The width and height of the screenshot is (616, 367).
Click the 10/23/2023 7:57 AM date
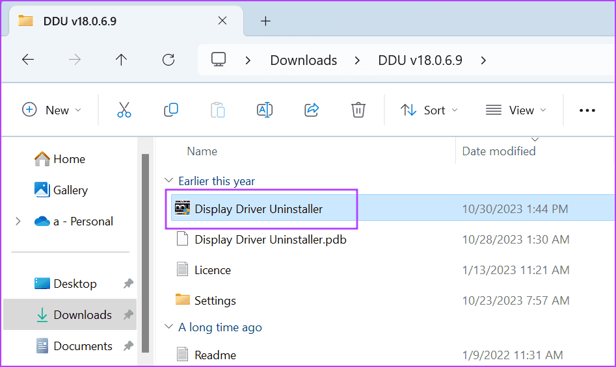[516, 300]
